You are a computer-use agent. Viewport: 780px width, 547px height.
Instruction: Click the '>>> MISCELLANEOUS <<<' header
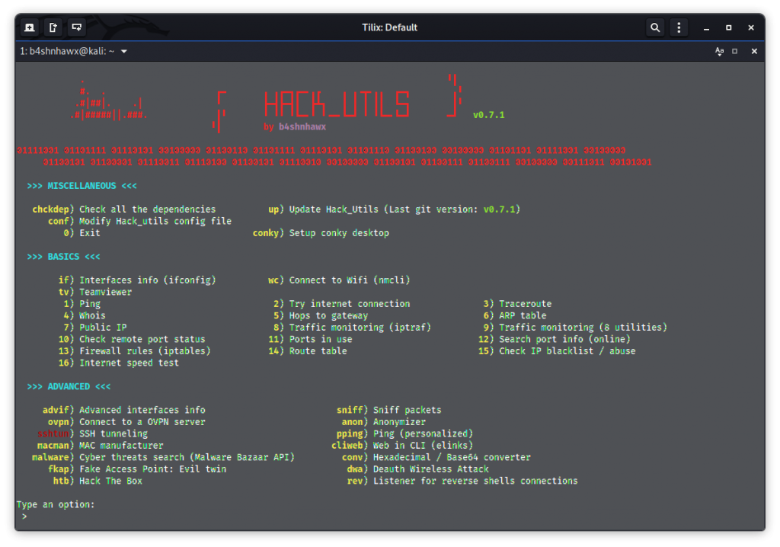coord(82,186)
